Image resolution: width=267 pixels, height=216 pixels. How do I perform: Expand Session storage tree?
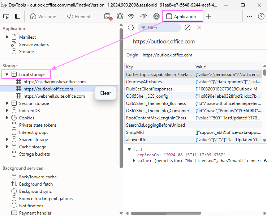7,103
